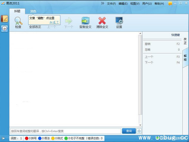This screenshot has width=189, height=142.
Task: Select the 改正 vertical side tab
Action: pyautogui.click(x=185, y=41)
